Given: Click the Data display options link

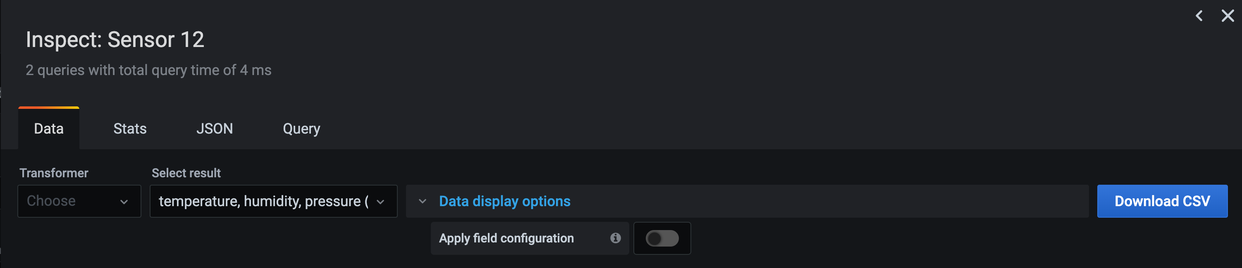Looking at the screenshot, I should [x=504, y=202].
